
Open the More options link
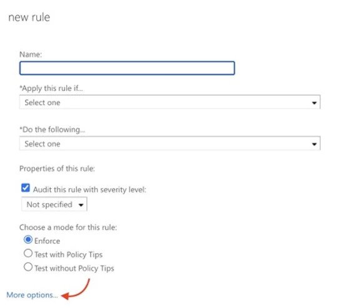[32, 296]
